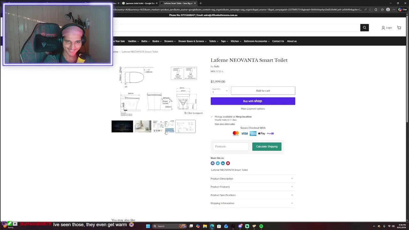Image resolution: width=409 pixels, height=230 pixels.
Task: Click the site search magnifier button
Action: [x=364, y=27]
